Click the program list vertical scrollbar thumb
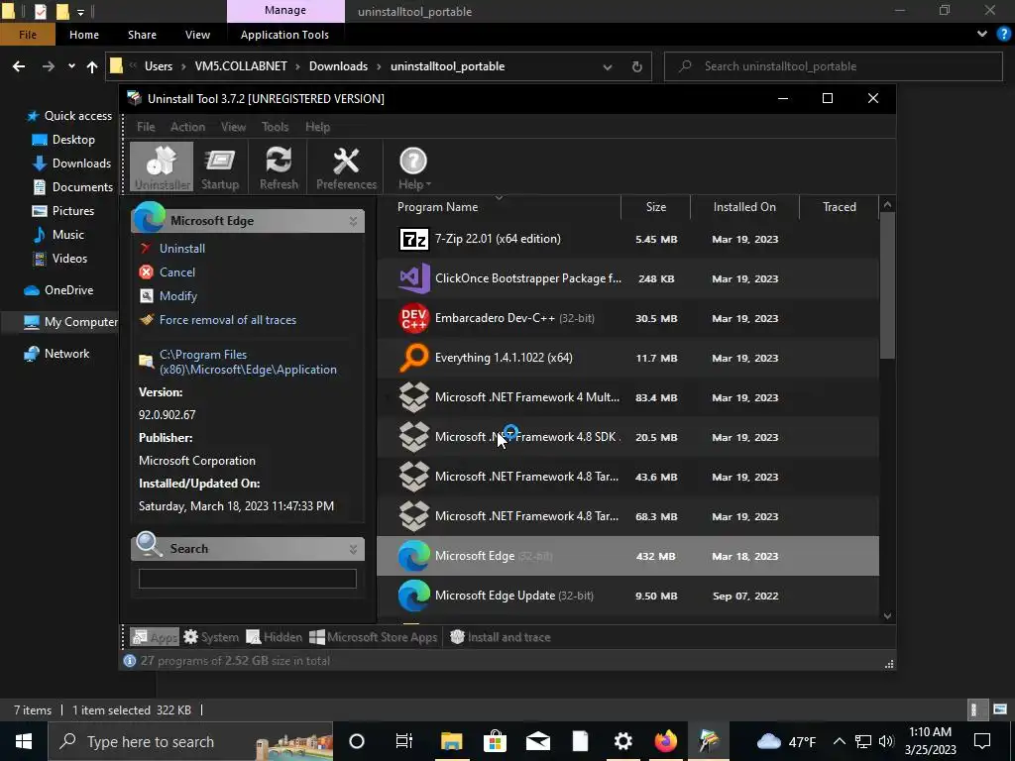Image resolution: width=1015 pixels, height=761 pixels. click(x=887, y=285)
